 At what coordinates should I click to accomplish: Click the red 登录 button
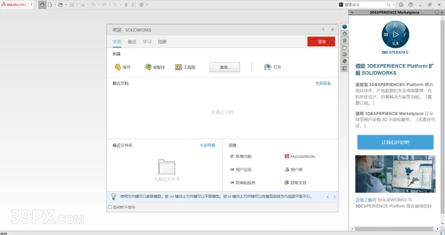(321, 42)
